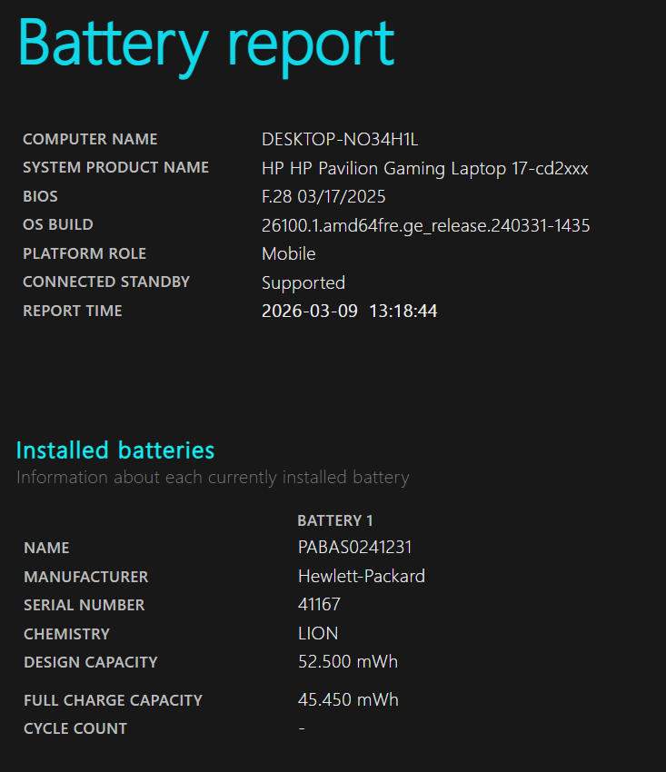Click the OS build number text

pyautogui.click(x=425, y=225)
